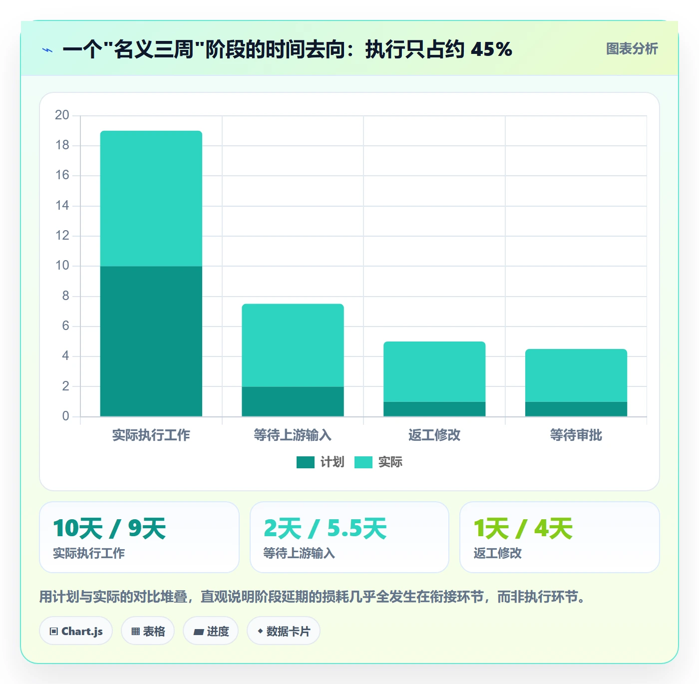This screenshot has height=684, width=699.
Task: Click the y-axis tick label 10
Action: pyautogui.click(x=62, y=266)
